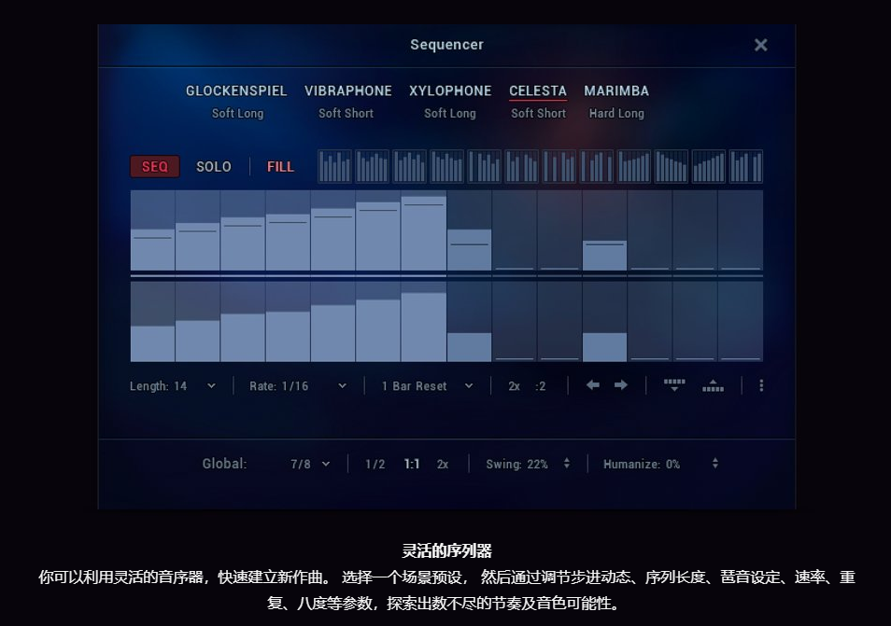Switch to the MARIMBA tab
Viewport: 891px width, 626px height.
(616, 90)
